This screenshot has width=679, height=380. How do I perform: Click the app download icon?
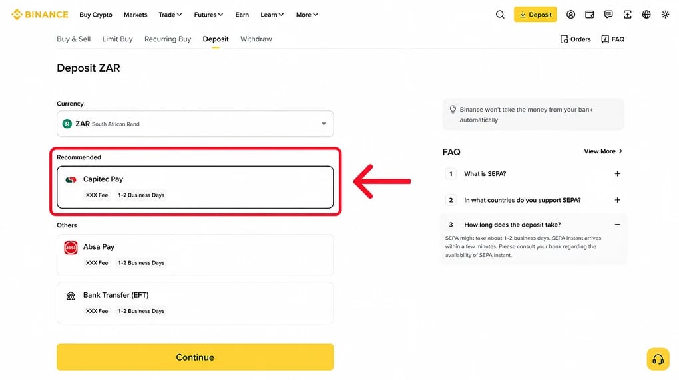tap(628, 14)
